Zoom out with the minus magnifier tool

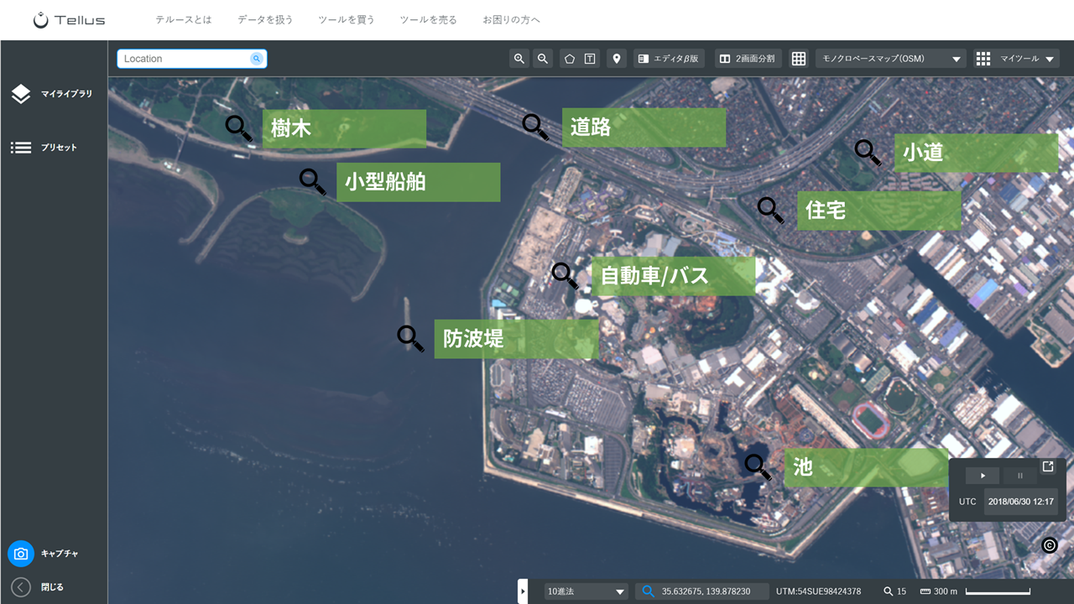click(543, 59)
